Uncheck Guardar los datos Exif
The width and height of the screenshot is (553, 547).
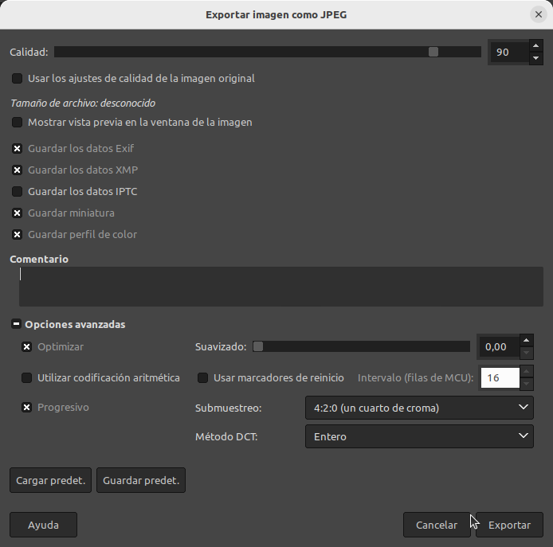pyautogui.click(x=18, y=149)
